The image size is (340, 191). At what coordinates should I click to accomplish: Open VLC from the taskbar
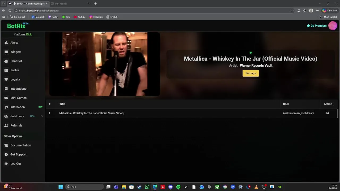[256, 187]
